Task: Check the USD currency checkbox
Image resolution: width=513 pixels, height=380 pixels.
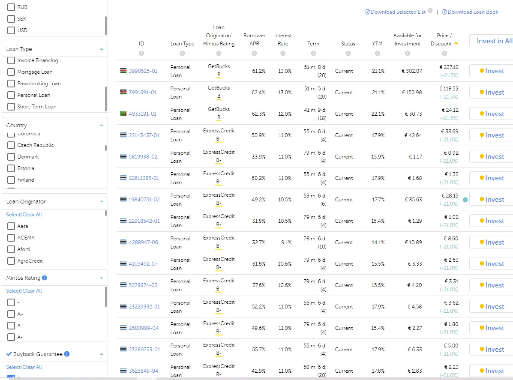Action: [x=11, y=30]
